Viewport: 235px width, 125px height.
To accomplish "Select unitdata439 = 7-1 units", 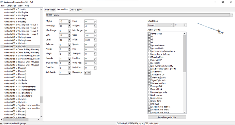I will 15,9.
